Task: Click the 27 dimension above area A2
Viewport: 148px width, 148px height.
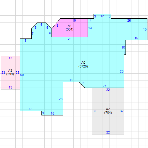Action: tap(104, 86)
